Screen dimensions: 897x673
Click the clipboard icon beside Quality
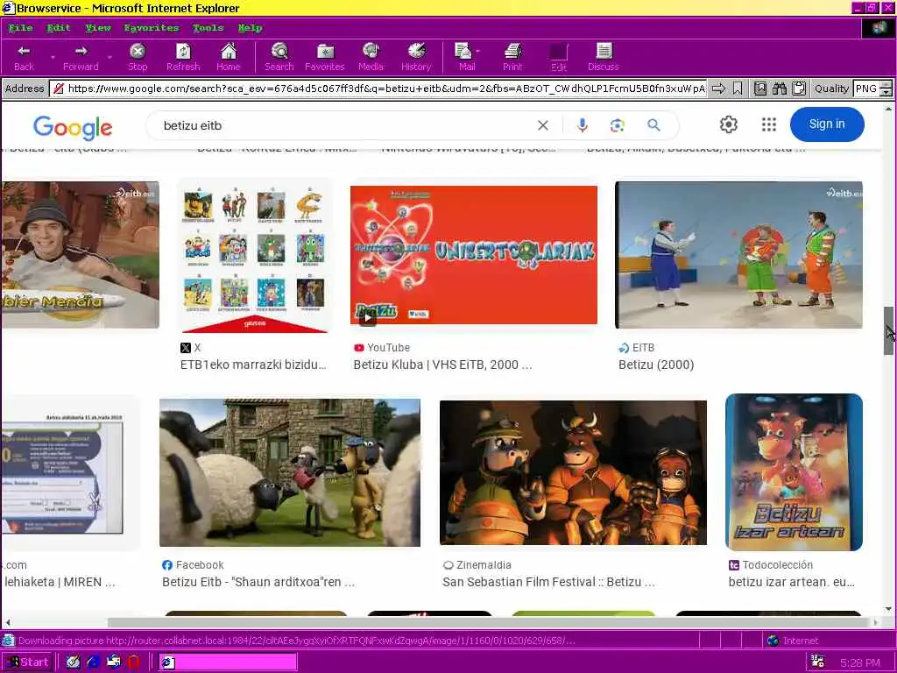[799, 89]
